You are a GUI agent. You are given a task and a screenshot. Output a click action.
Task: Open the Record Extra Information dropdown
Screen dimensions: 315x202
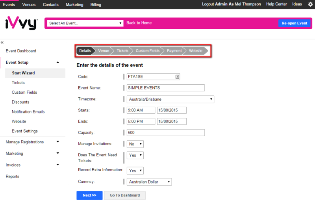coord(135,170)
